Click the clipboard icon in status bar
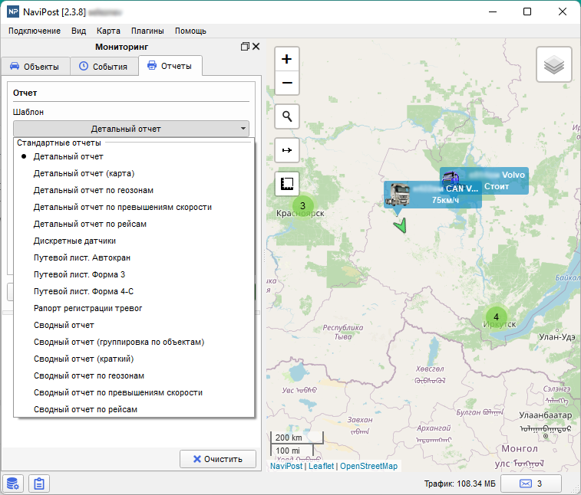Viewport: 581px width, 495px height. 38,484
